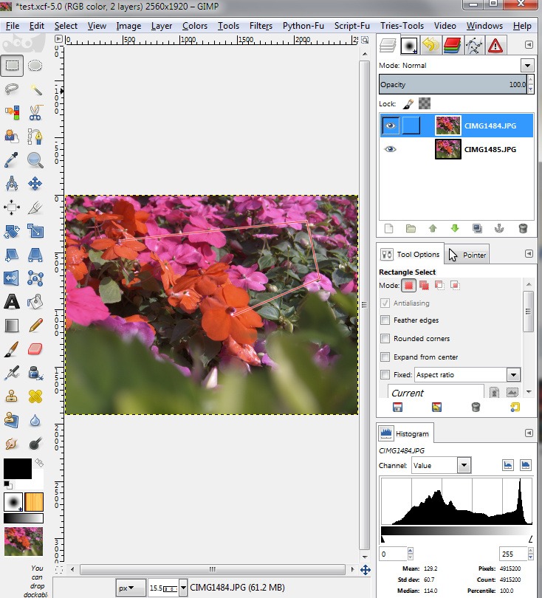Open the zoom level dropdown arrow

[x=183, y=588]
